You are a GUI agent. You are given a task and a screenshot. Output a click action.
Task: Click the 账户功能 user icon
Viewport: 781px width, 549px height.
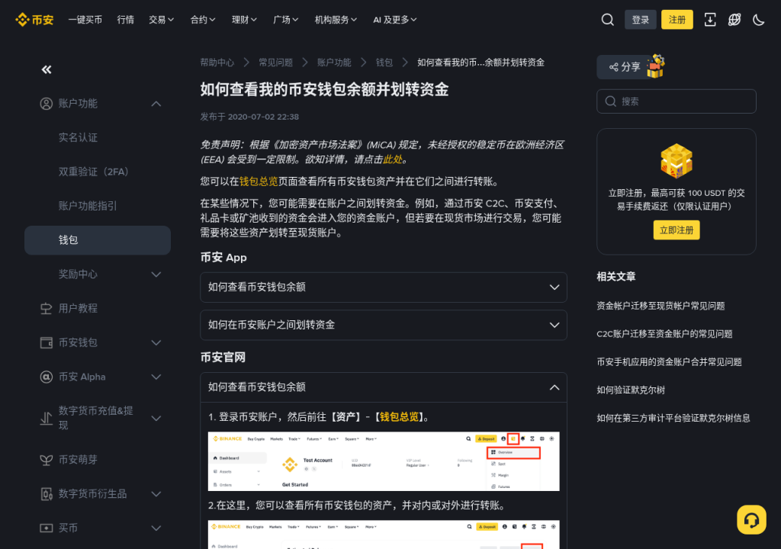point(47,104)
